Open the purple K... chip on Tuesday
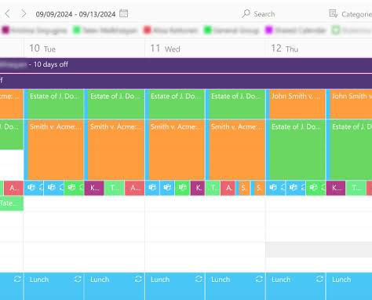Screen dimensions: 372x300 (x=94, y=188)
